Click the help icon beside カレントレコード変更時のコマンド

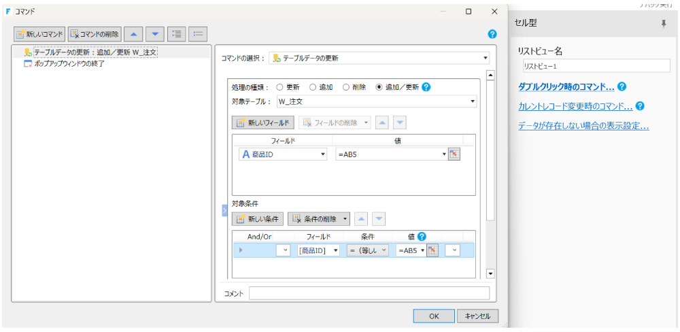pyautogui.click(x=640, y=106)
